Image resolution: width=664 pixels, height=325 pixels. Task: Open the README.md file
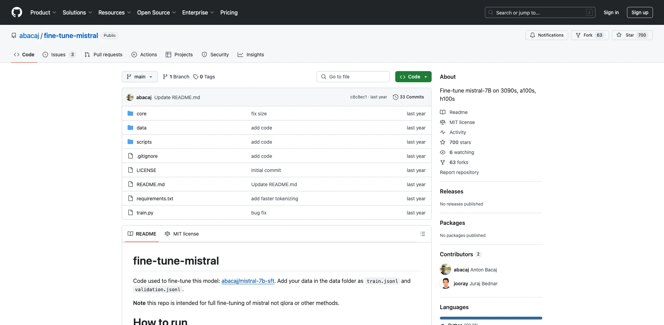click(x=150, y=184)
